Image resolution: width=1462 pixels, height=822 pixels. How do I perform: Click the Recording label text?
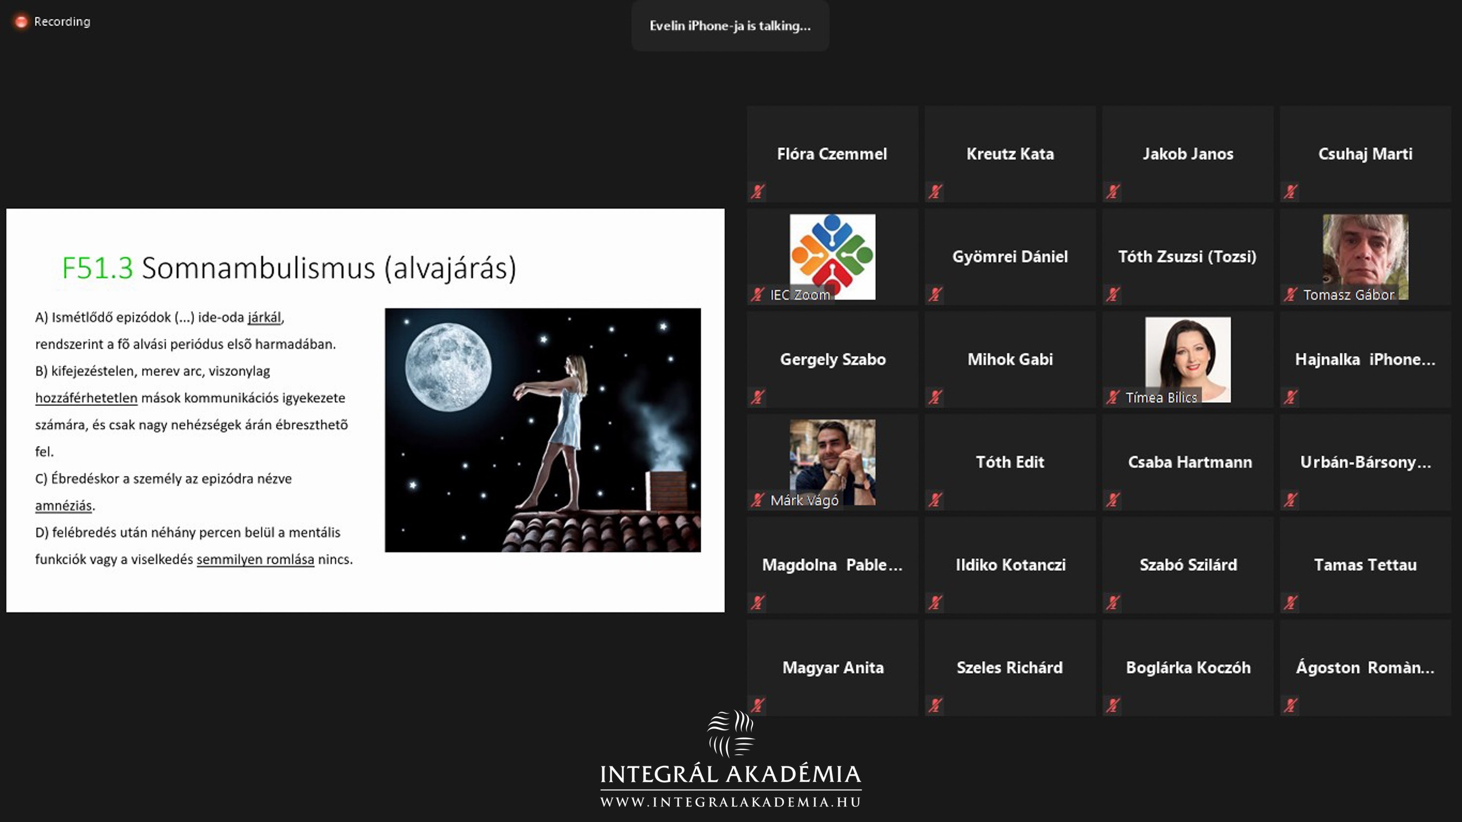pyautogui.click(x=62, y=21)
